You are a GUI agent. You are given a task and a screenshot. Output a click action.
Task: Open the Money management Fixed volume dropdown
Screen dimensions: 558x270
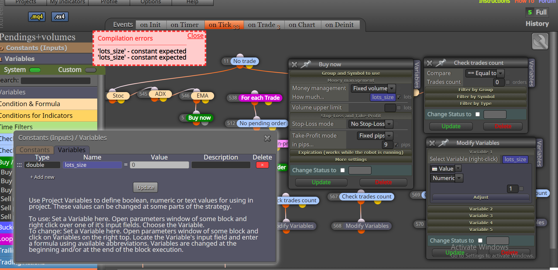373,88
